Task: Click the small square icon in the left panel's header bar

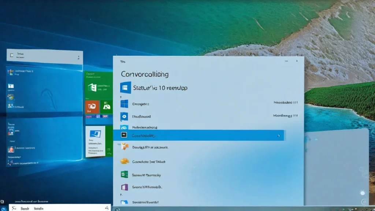Action: tap(11, 55)
